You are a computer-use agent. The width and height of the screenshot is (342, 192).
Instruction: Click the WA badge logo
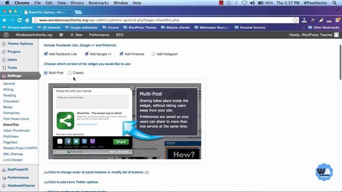coord(324,172)
